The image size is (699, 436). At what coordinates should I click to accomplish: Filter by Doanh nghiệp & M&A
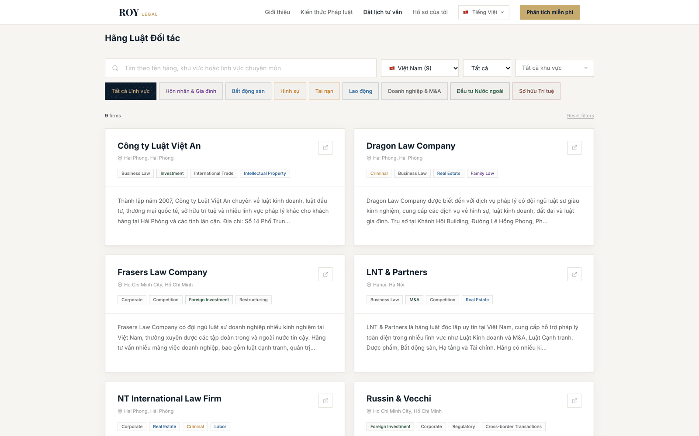[415, 91]
